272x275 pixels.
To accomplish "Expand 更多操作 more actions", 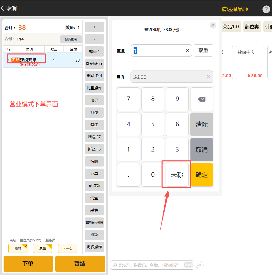I will [x=94, y=247].
